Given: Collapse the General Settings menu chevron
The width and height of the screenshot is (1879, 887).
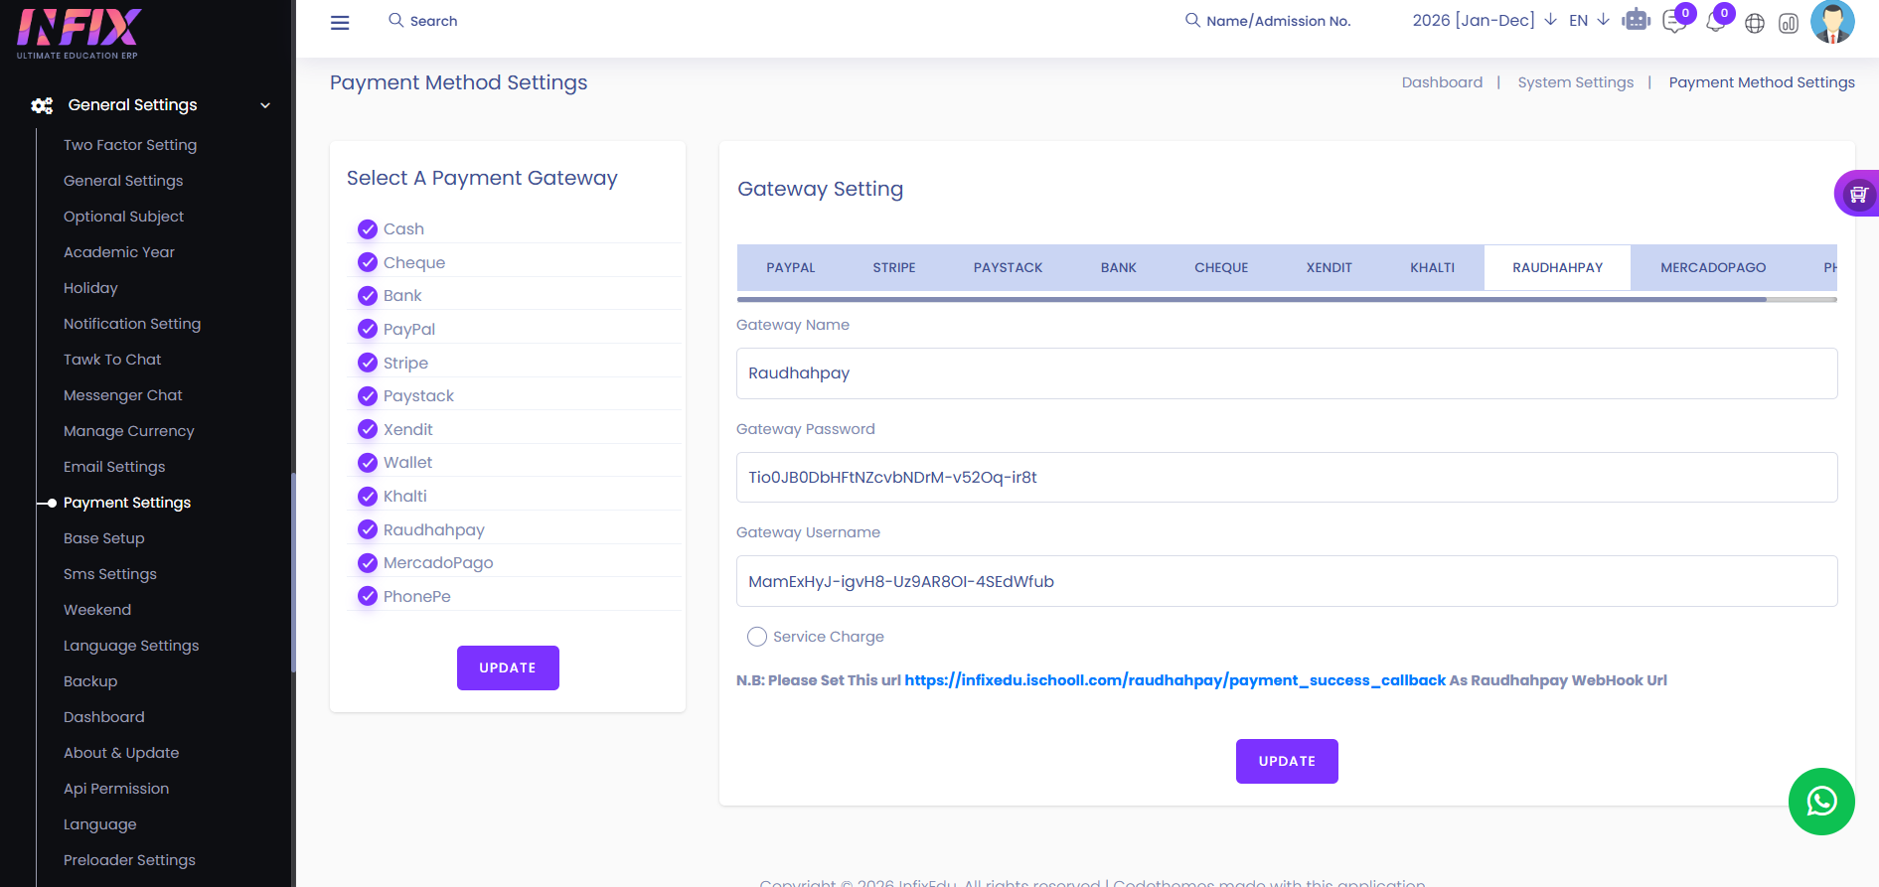Looking at the screenshot, I should 265,105.
